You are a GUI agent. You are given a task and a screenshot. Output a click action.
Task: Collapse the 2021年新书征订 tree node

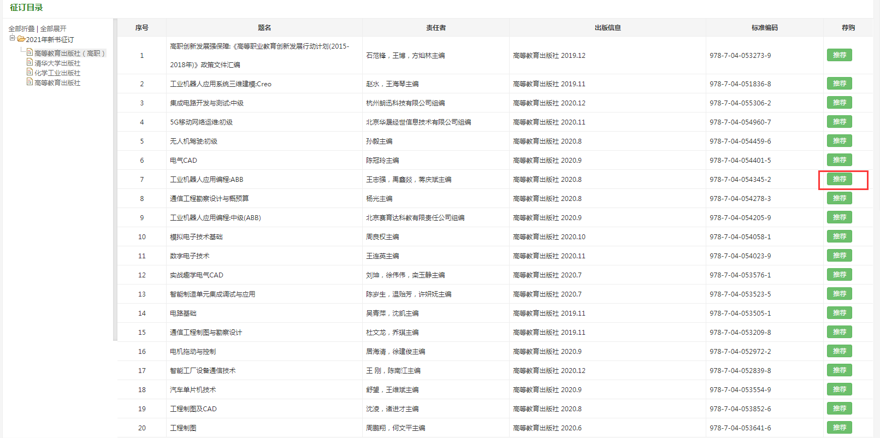coord(12,39)
